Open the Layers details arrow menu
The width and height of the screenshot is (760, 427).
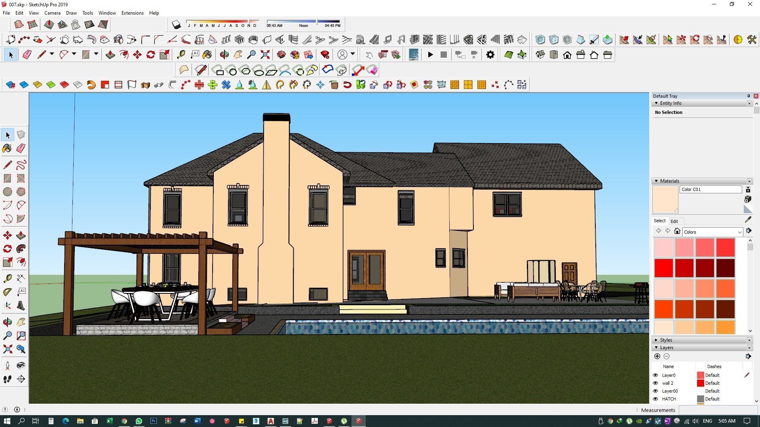748,356
